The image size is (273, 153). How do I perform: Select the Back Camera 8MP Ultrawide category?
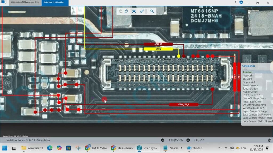(x=258, y=121)
